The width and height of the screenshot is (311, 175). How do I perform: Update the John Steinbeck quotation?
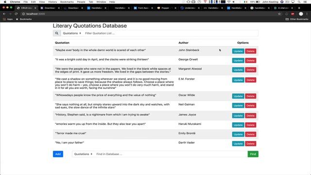238,51
